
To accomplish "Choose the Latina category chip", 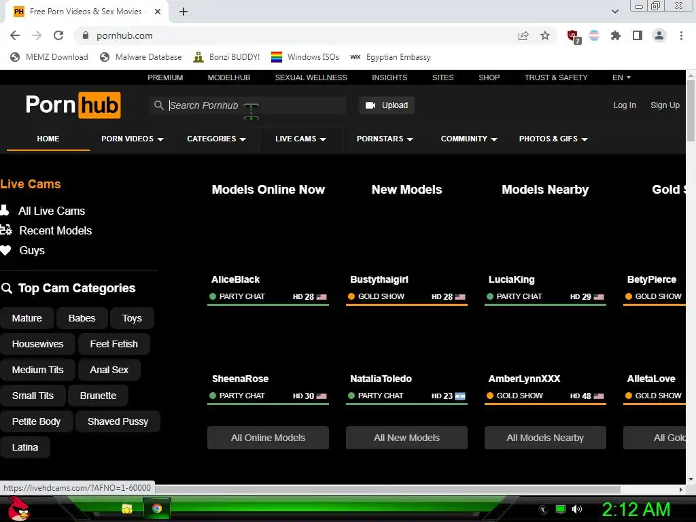I will coord(25,447).
